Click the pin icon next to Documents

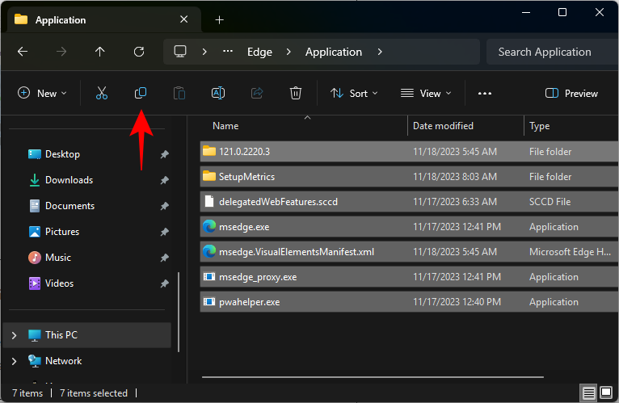coord(164,206)
